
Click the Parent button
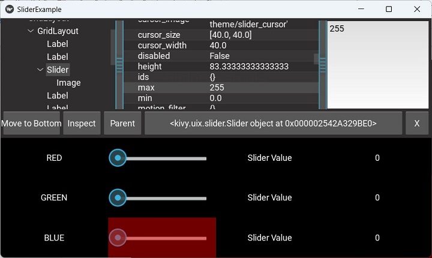(x=122, y=123)
